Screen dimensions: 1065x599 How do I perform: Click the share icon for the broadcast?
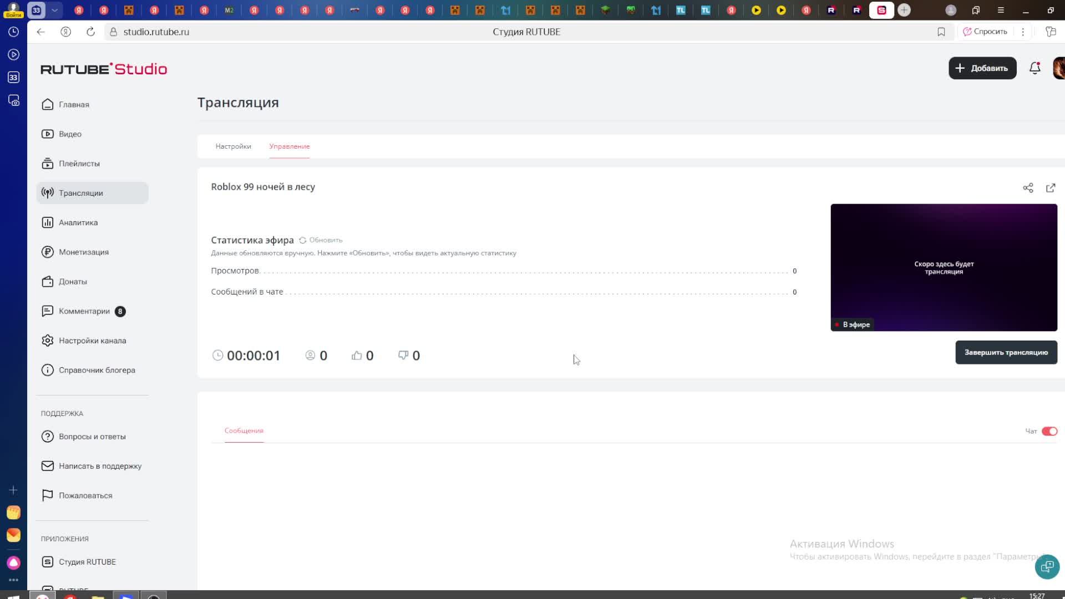pos(1028,188)
